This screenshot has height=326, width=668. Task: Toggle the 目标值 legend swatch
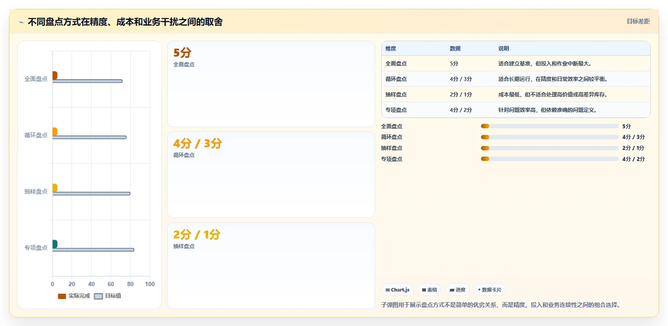98,296
